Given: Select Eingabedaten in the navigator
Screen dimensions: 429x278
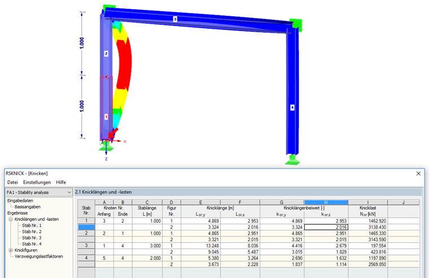Looking at the screenshot, I should (x=20, y=201).
